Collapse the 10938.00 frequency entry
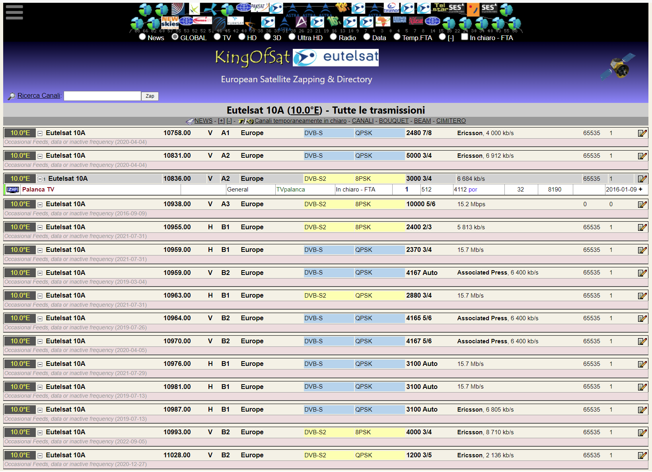 click(x=40, y=204)
